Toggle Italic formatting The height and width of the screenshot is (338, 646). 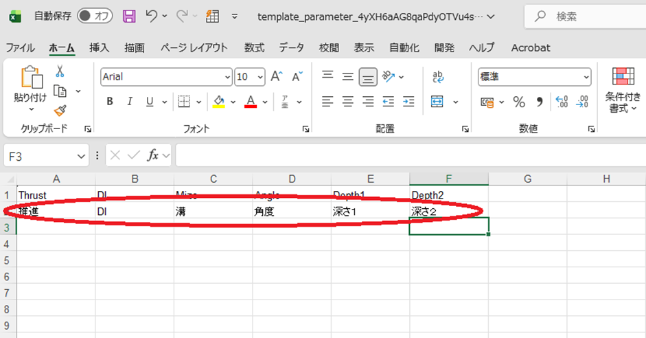coord(130,102)
